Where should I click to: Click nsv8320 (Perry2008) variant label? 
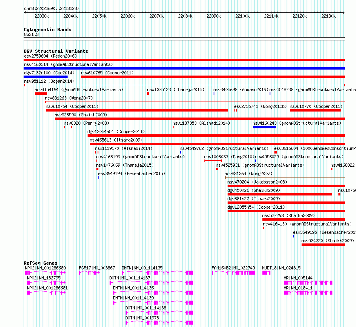[86, 123]
